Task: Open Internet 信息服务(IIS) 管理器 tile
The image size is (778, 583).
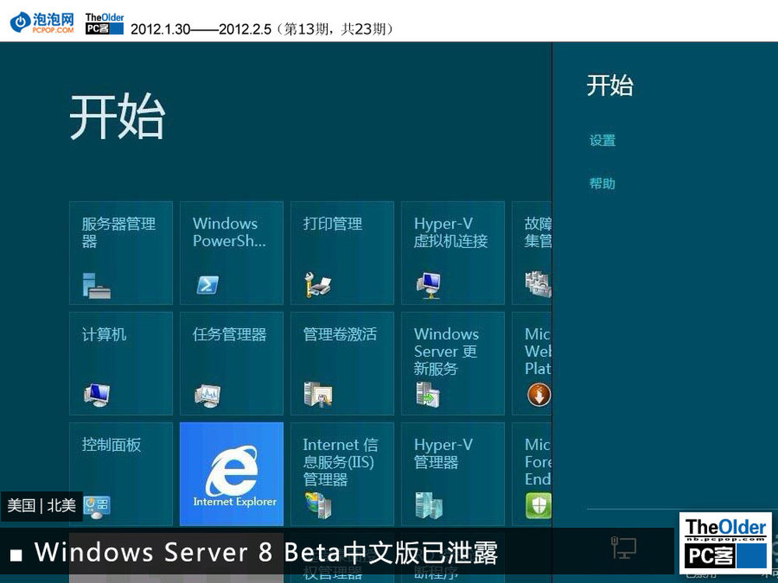Action: [342, 473]
